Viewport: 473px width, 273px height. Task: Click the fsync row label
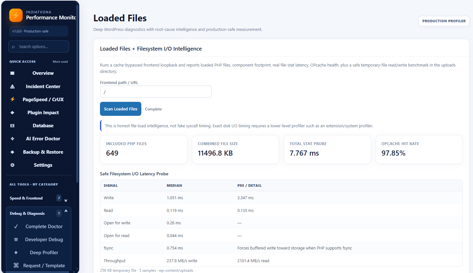pos(108,248)
